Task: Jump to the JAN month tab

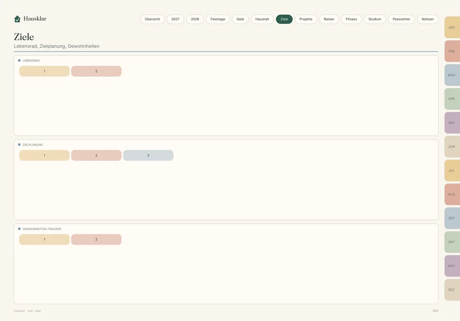Action: (452, 27)
